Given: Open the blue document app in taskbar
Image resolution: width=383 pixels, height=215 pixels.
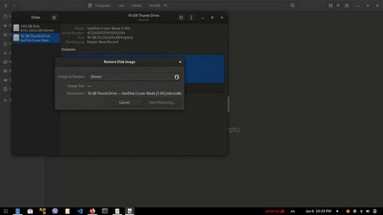Looking at the screenshot, I should coord(17,211).
